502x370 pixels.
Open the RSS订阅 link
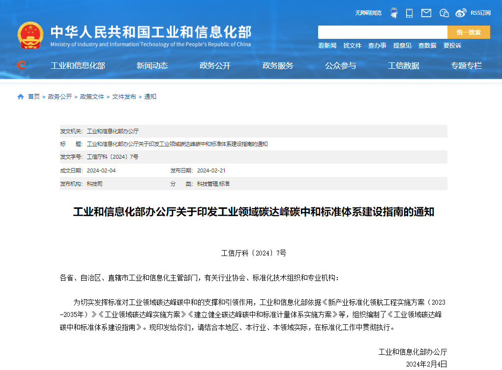point(480,13)
